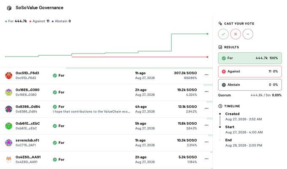
Task: Click the Against 11 chart legend entry
Action: 39,21
